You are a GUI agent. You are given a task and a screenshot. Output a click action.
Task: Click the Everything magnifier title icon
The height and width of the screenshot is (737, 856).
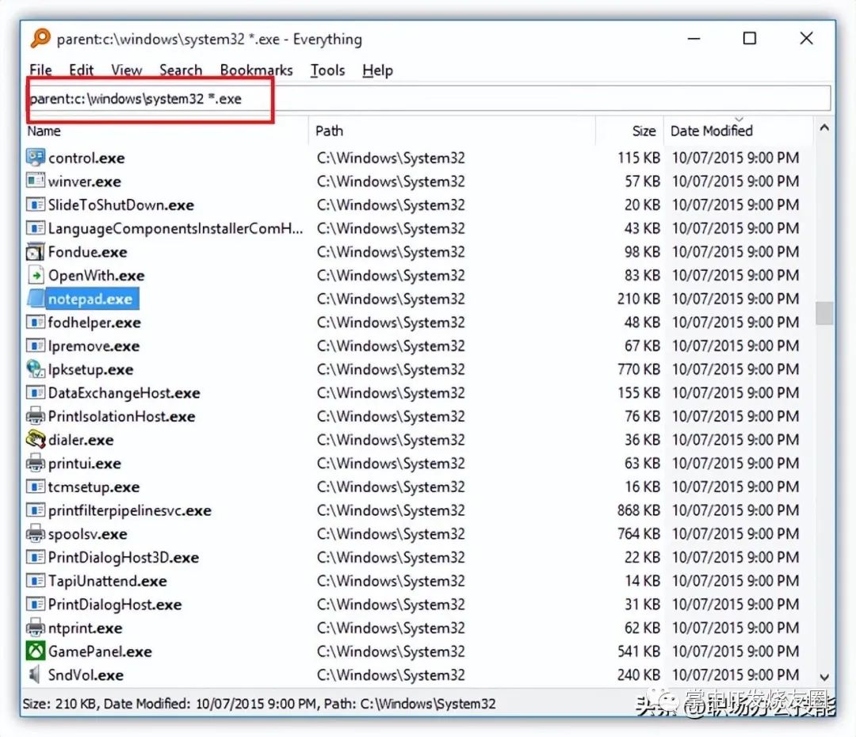(x=40, y=38)
